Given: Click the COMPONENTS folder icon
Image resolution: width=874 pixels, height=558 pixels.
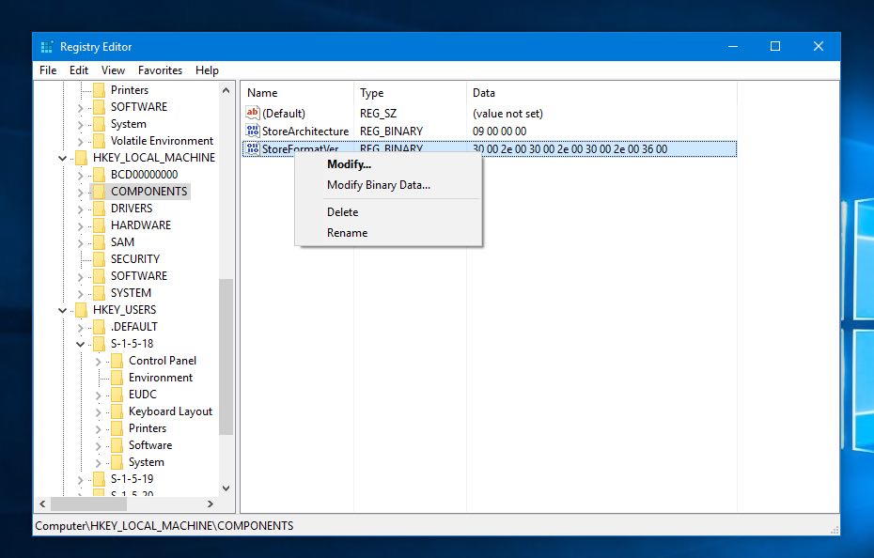Looking at the screenshot, I should 99,192.
